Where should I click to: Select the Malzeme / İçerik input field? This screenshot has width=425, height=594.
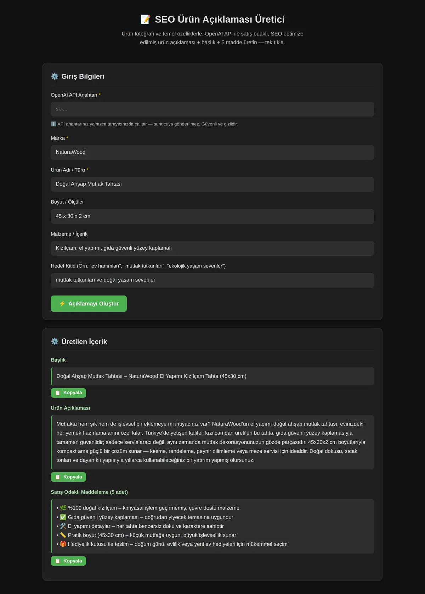[212, 248]
